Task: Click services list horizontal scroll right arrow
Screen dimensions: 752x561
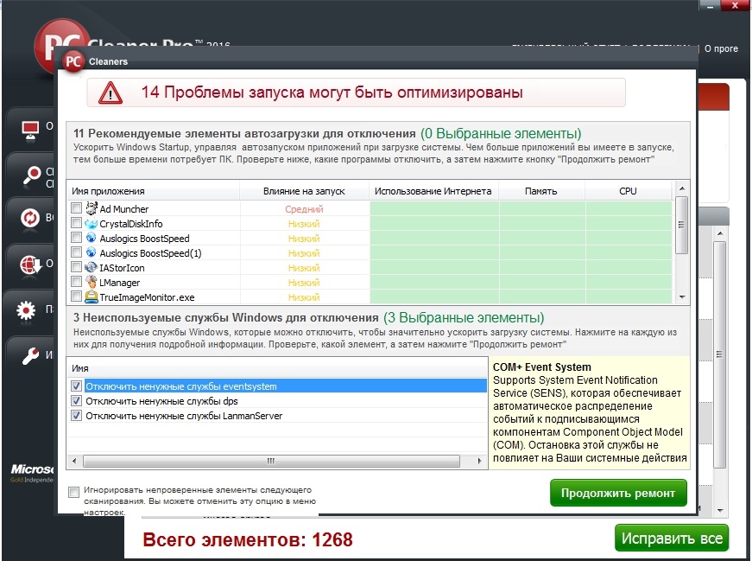Action: [479, 461]
